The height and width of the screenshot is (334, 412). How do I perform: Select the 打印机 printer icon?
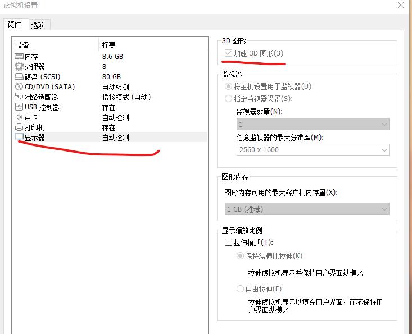[19, 127]
